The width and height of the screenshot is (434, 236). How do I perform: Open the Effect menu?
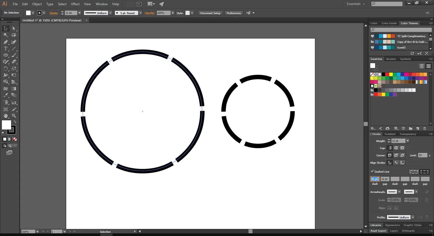[75, 4]
